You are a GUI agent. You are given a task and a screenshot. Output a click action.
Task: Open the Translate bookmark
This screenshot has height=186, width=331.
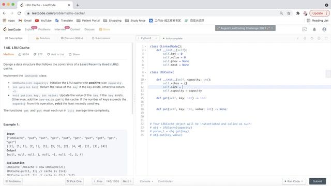[x=64, y=21]
